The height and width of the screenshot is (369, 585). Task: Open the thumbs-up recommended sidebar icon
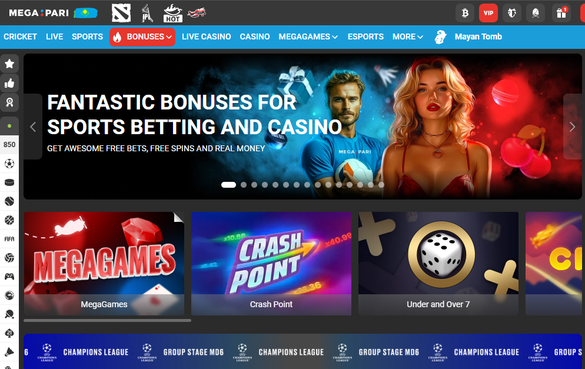coord(9,83)
